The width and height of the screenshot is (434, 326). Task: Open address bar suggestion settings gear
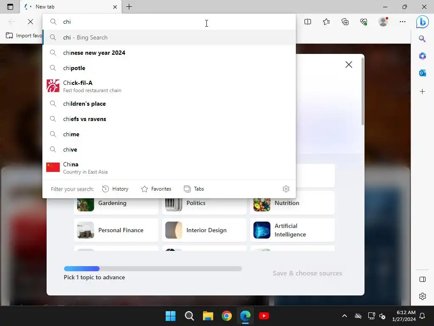[286, 189]
